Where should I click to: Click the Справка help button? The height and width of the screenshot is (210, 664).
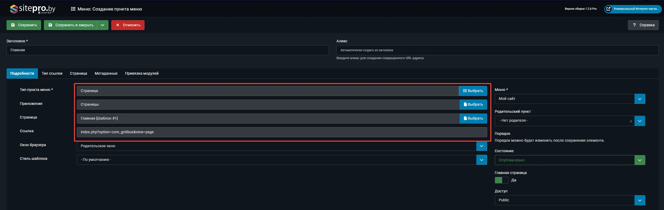tap(643, 25)
